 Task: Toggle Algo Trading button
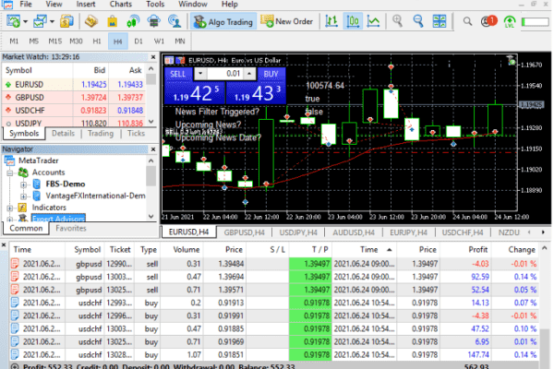click(x=223, y=21)
